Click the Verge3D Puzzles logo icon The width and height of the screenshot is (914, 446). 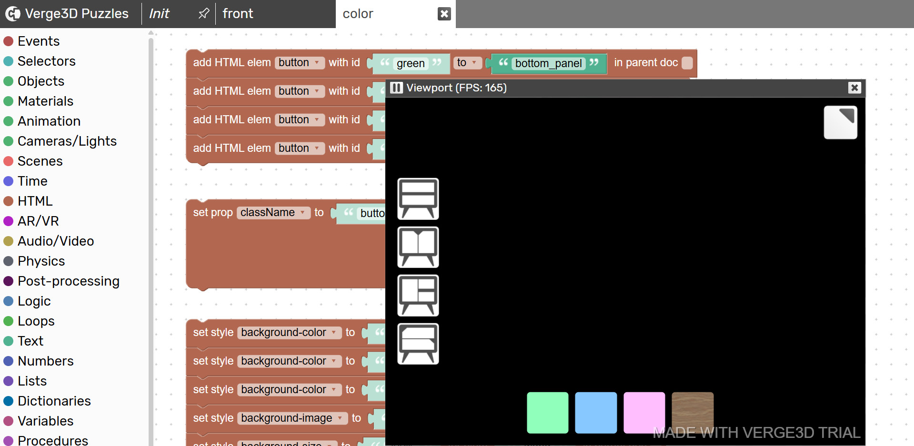12,14
